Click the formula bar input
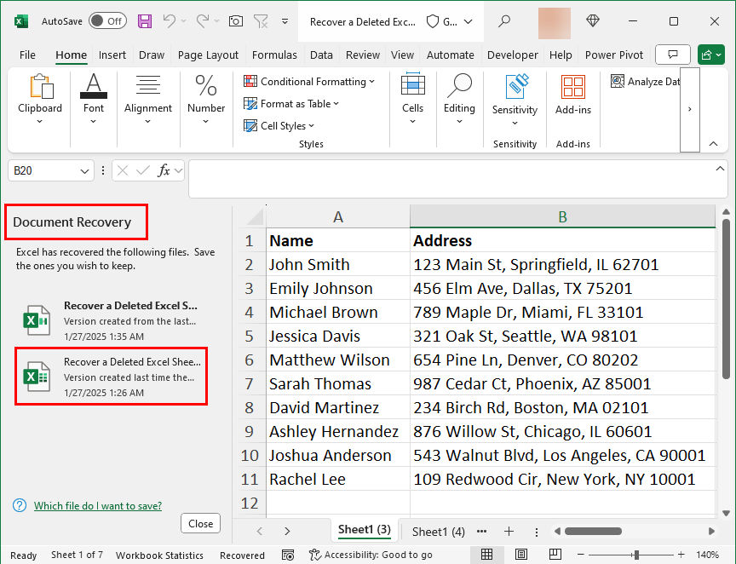The image size is (736, 564). click(450, 179)
